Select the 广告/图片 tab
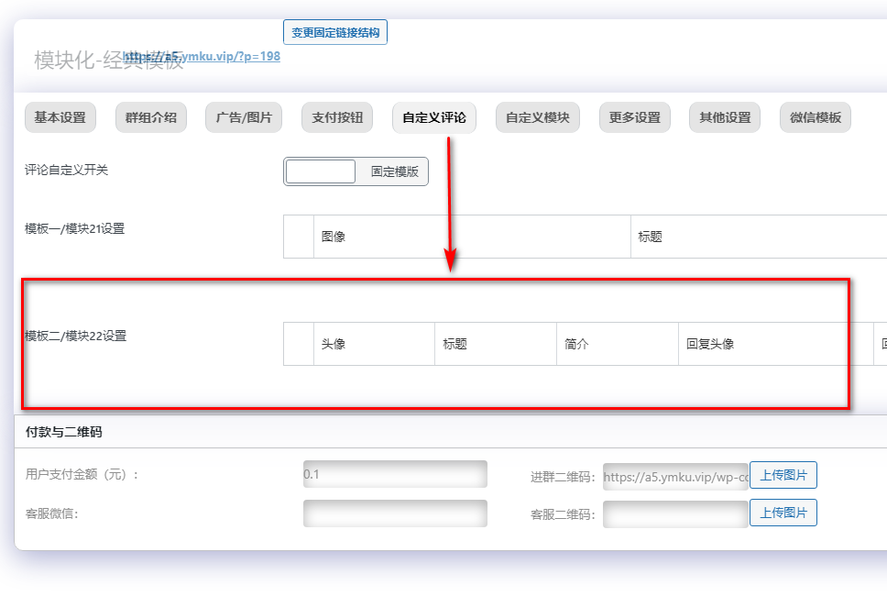 [x=243, y=117]
